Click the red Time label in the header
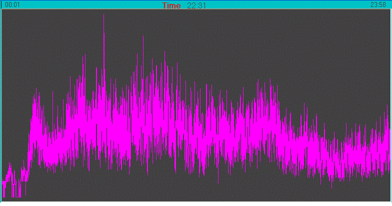 [171, 5]
